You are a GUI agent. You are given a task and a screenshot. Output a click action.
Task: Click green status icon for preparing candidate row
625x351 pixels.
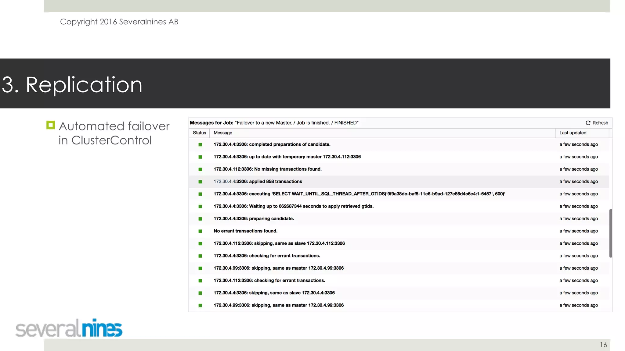[x=200, y=219]
